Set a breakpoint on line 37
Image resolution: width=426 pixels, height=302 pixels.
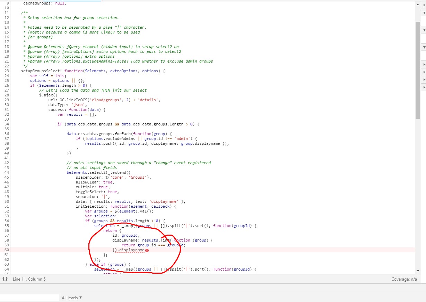click(8, 138)
